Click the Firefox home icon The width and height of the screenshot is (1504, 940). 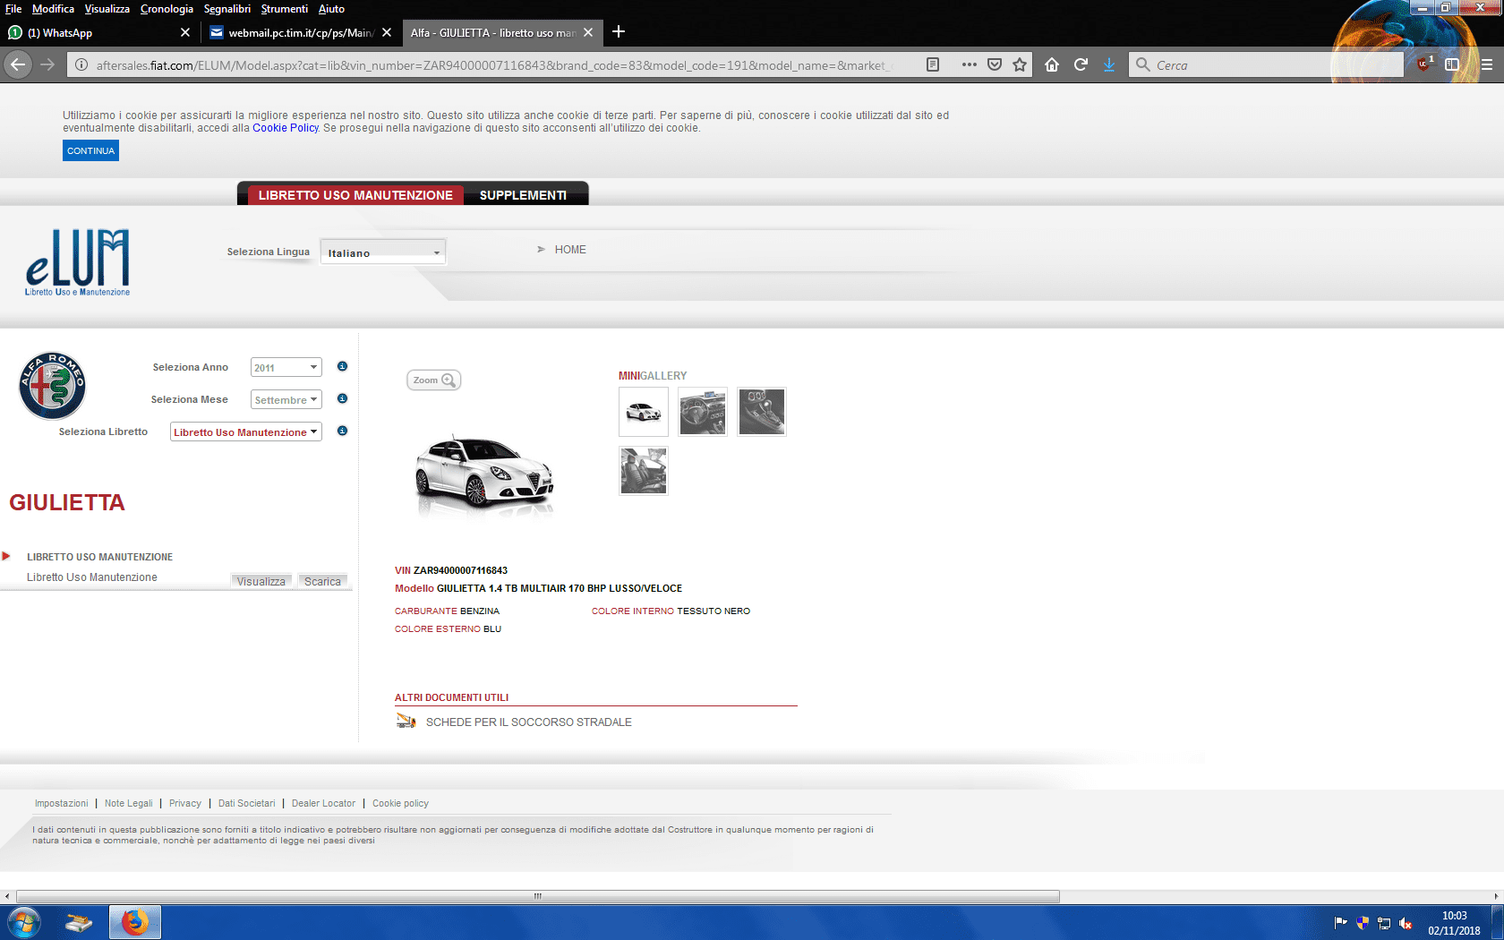tap(1052, 64)
